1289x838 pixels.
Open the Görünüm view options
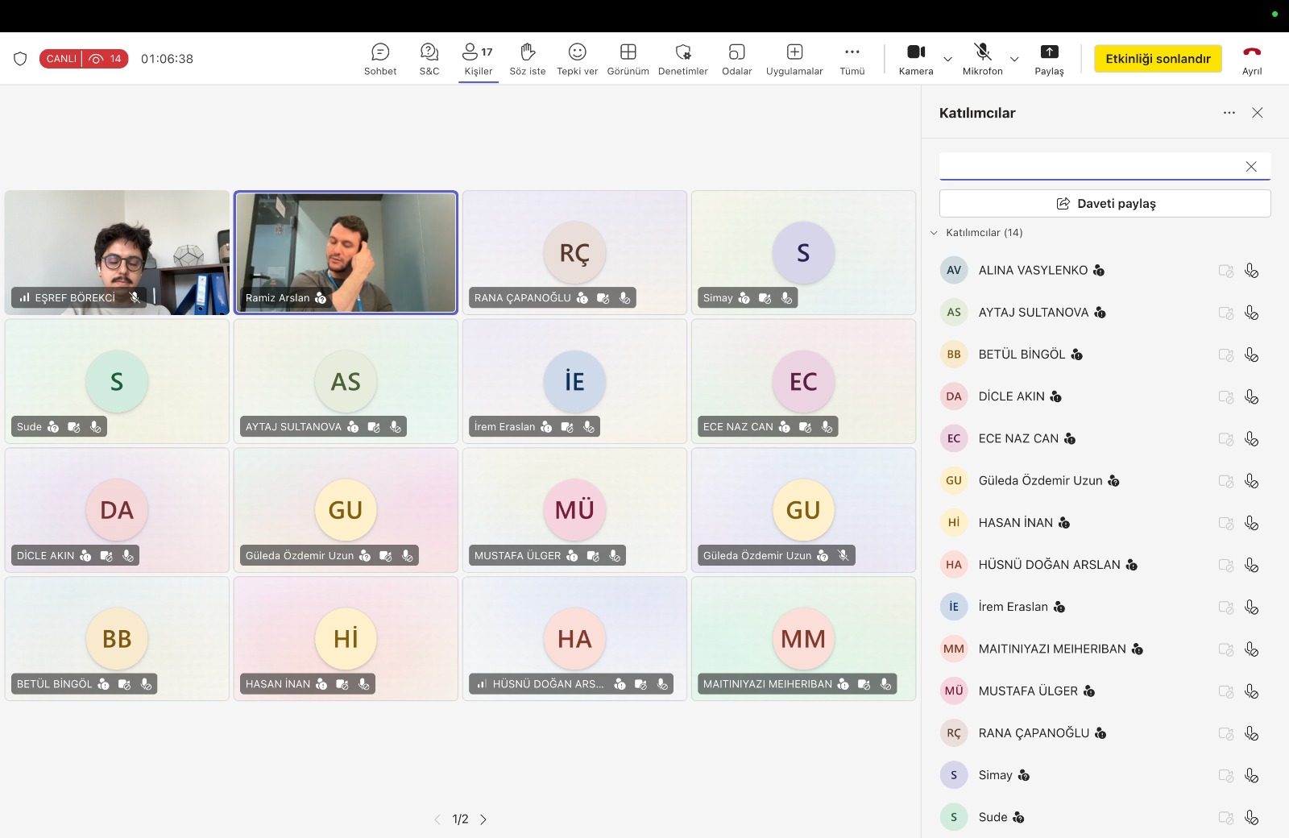628,60
